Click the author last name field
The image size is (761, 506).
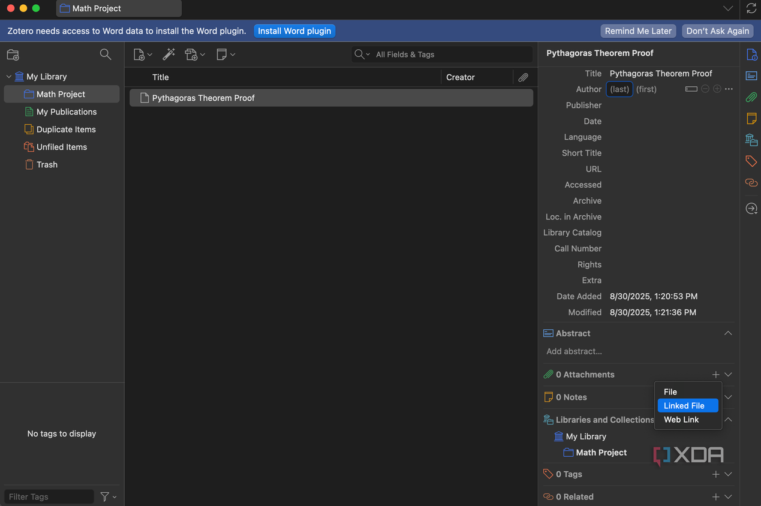tap(619, 89)
